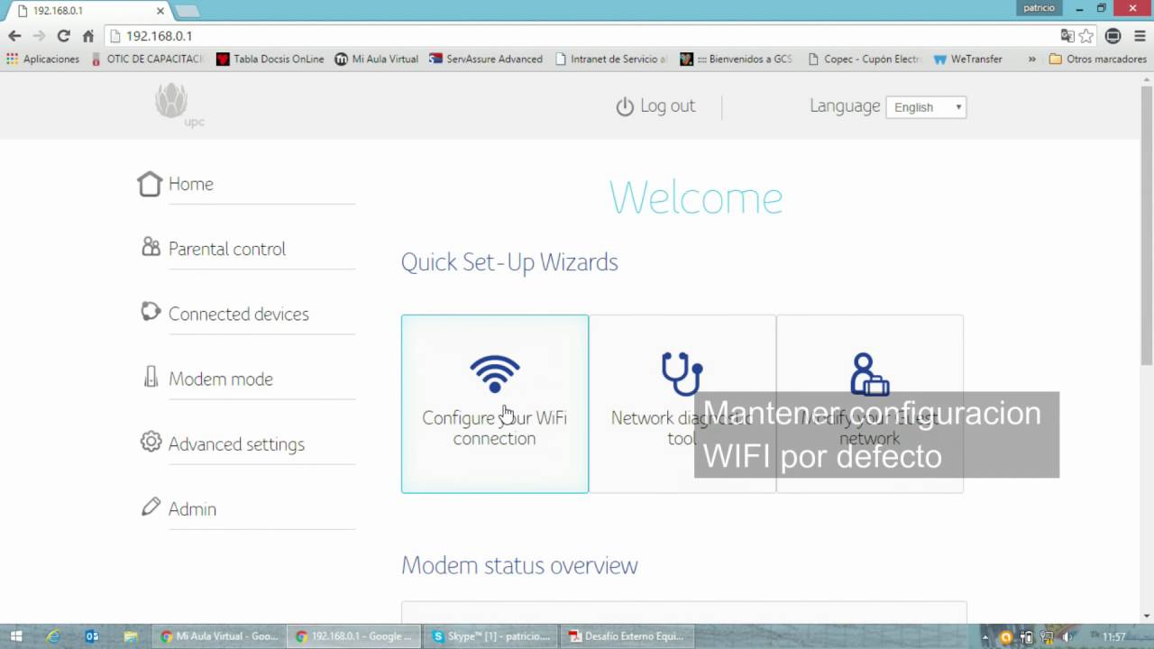Open the Mi Aula Virtual bookmark
Viewport: 1154px width, 649px height.
[x=377, y=59]
